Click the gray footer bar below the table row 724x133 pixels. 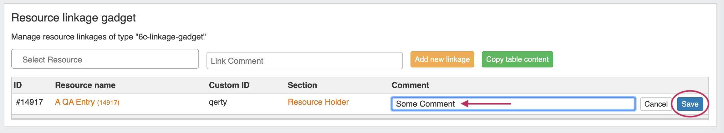[360, 117]
